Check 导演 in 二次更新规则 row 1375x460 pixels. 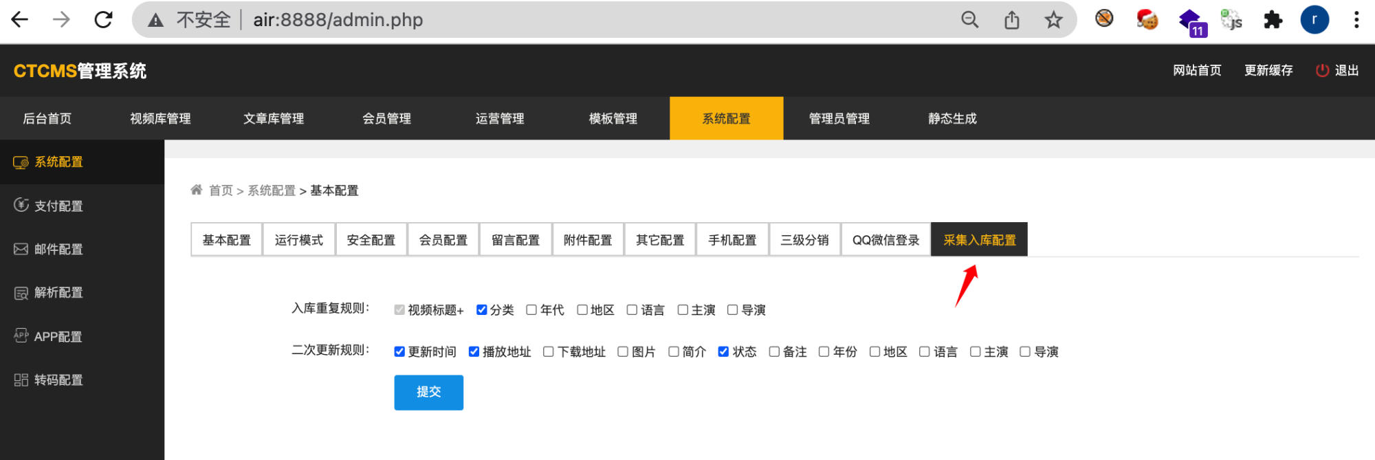[x=1025, y=352]
